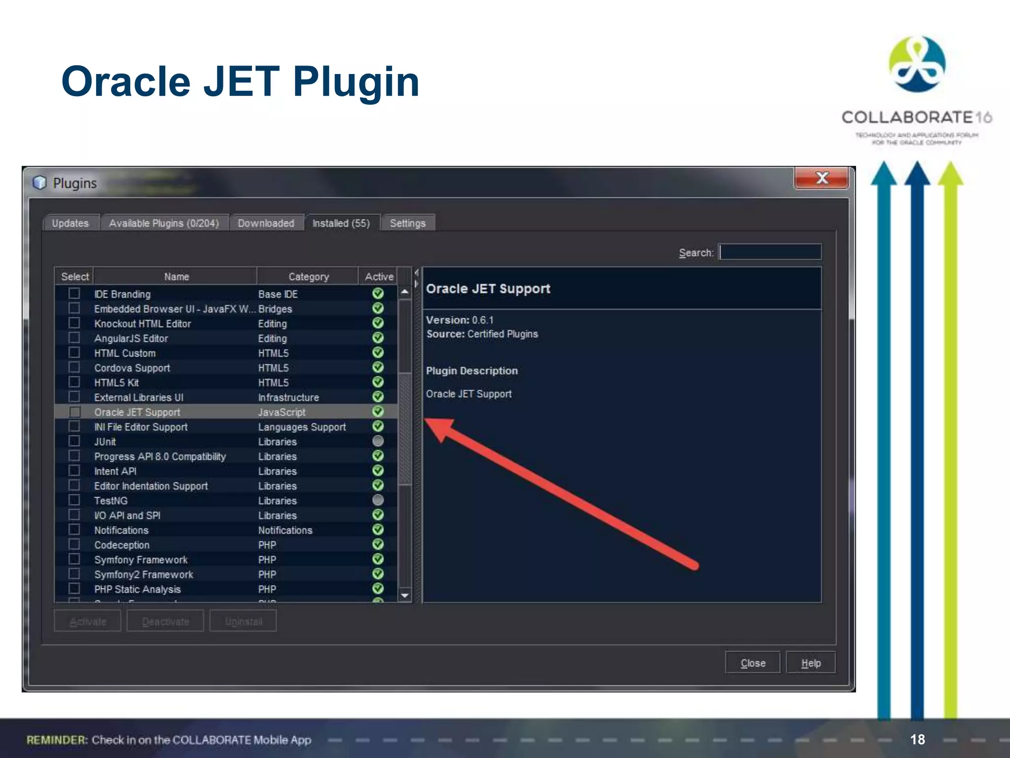Click active status icon for PHP Static Analysis
The height and width of the screenshot is (758, 1010).
pos(378,589)
